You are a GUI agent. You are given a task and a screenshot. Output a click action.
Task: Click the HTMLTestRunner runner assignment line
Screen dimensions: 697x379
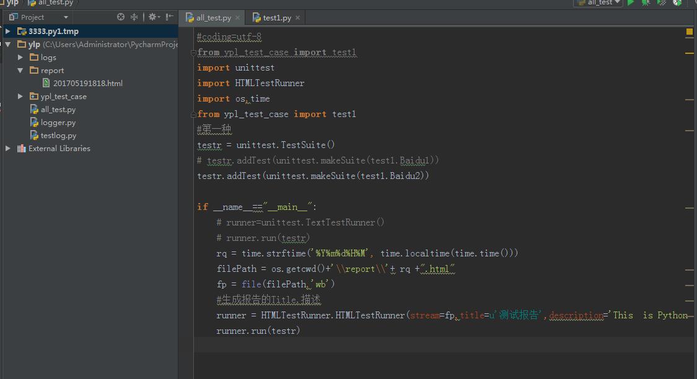[452, 315]
